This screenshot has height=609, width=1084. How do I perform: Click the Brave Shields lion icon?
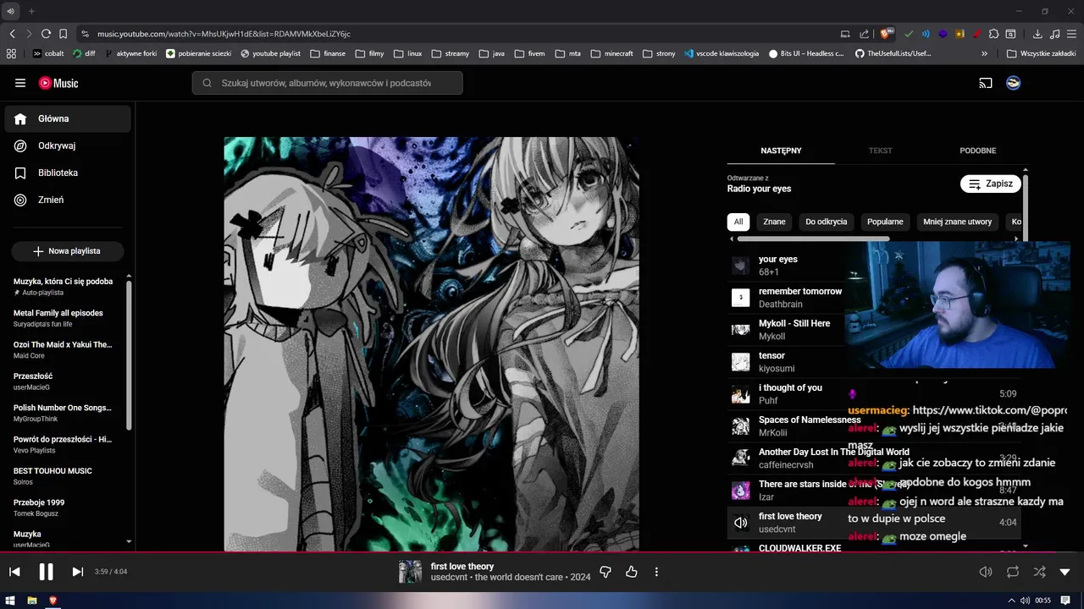(x=886, y=34)
